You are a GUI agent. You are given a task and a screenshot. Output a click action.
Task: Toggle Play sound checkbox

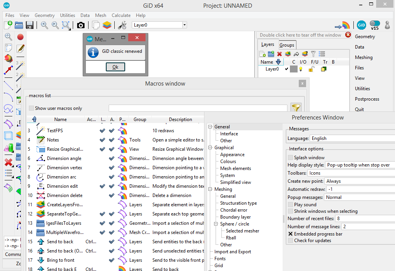pos(290,205)
